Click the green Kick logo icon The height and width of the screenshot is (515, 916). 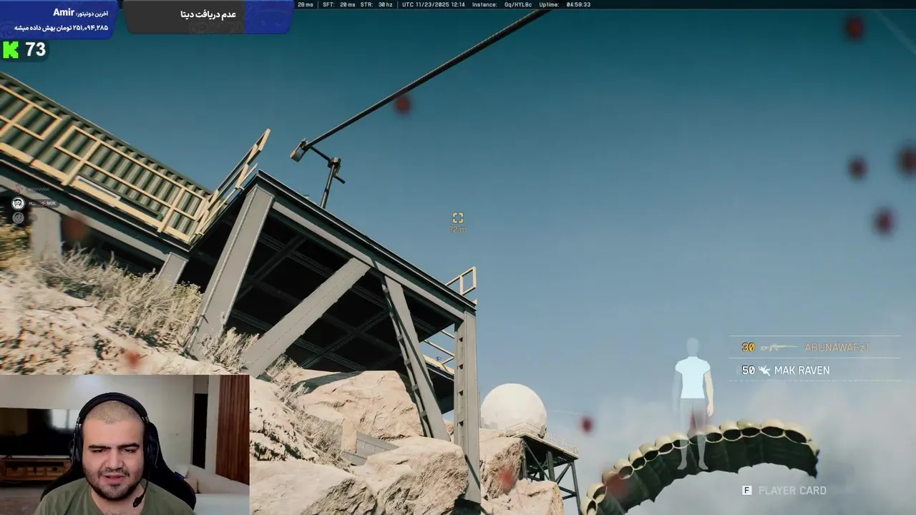(x=11, y=49)
